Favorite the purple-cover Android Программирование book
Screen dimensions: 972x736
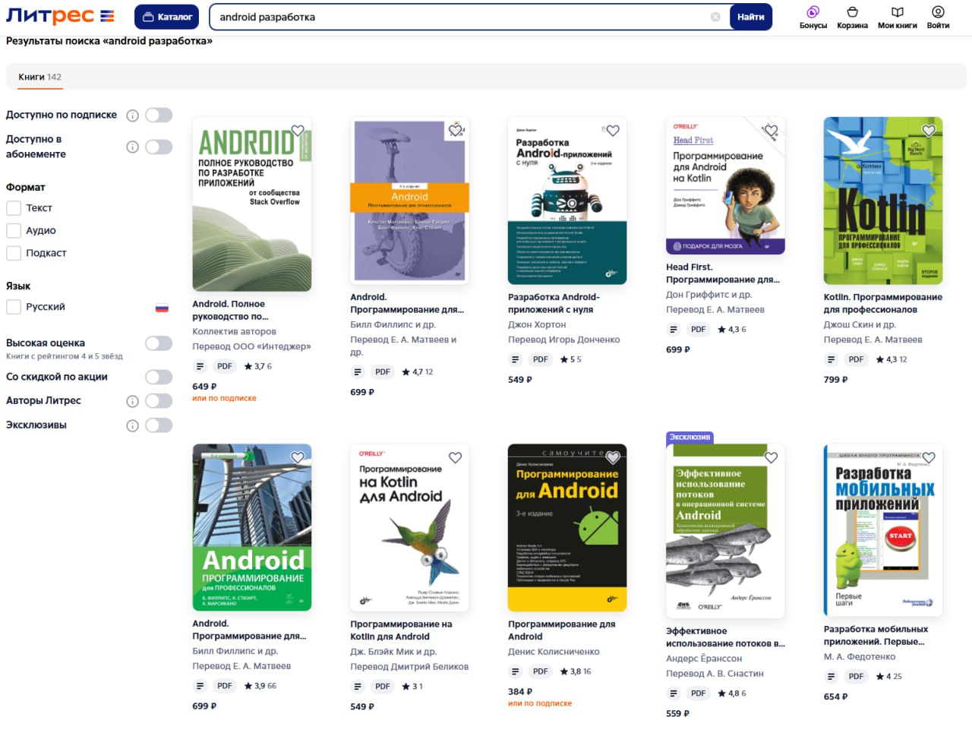pyautogui.click(x=456, y=131)
